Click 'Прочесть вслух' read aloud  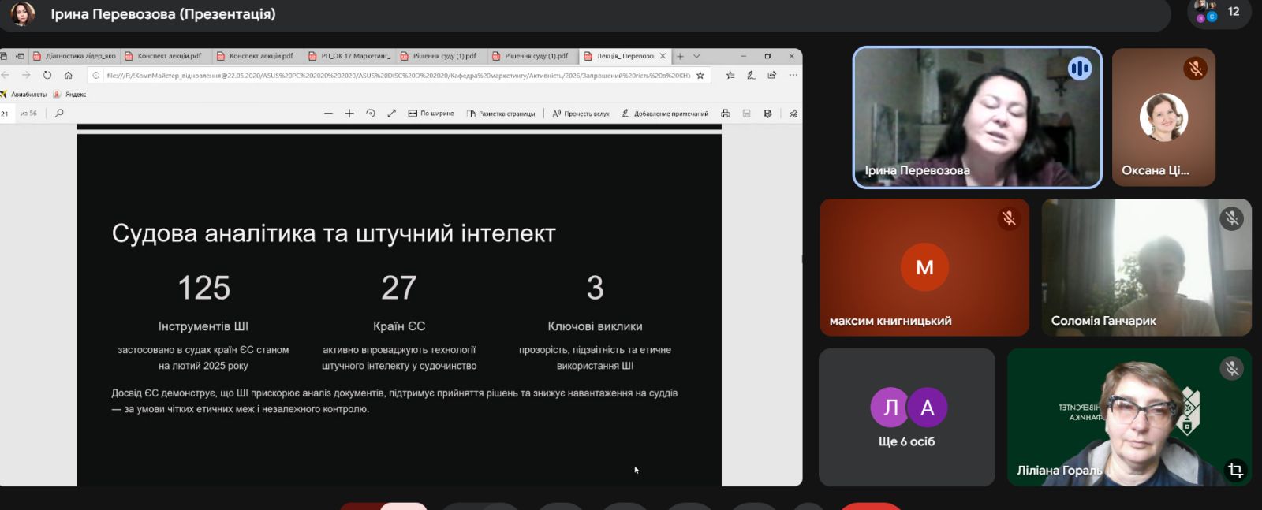pyautogui.click(x=581, y=114)
